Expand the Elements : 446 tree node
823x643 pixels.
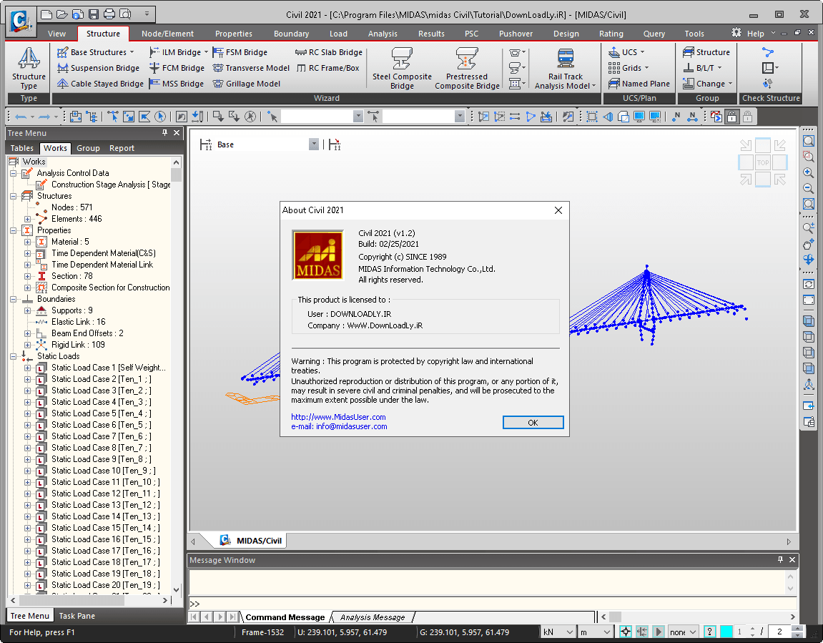[x=27, y=219]
